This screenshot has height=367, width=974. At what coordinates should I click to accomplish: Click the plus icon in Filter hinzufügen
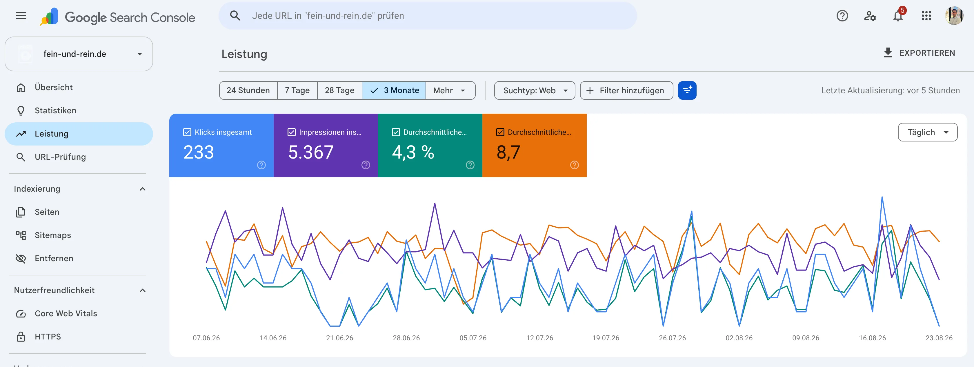pyautogui.click(x=590, y=91)
